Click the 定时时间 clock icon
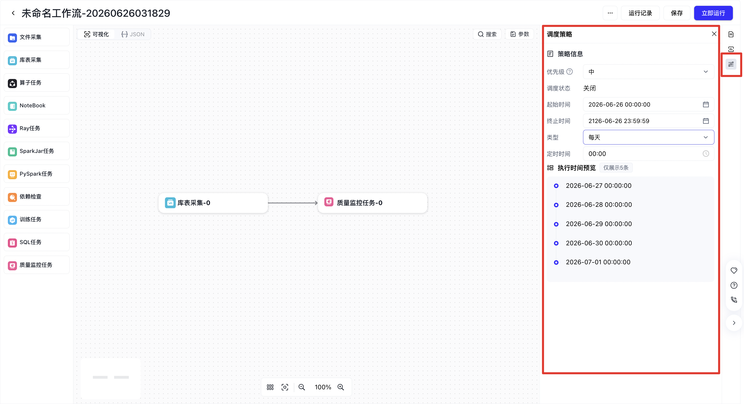 pos(706,154)
